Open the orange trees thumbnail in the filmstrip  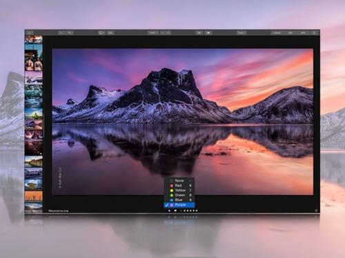click(34, 197)
